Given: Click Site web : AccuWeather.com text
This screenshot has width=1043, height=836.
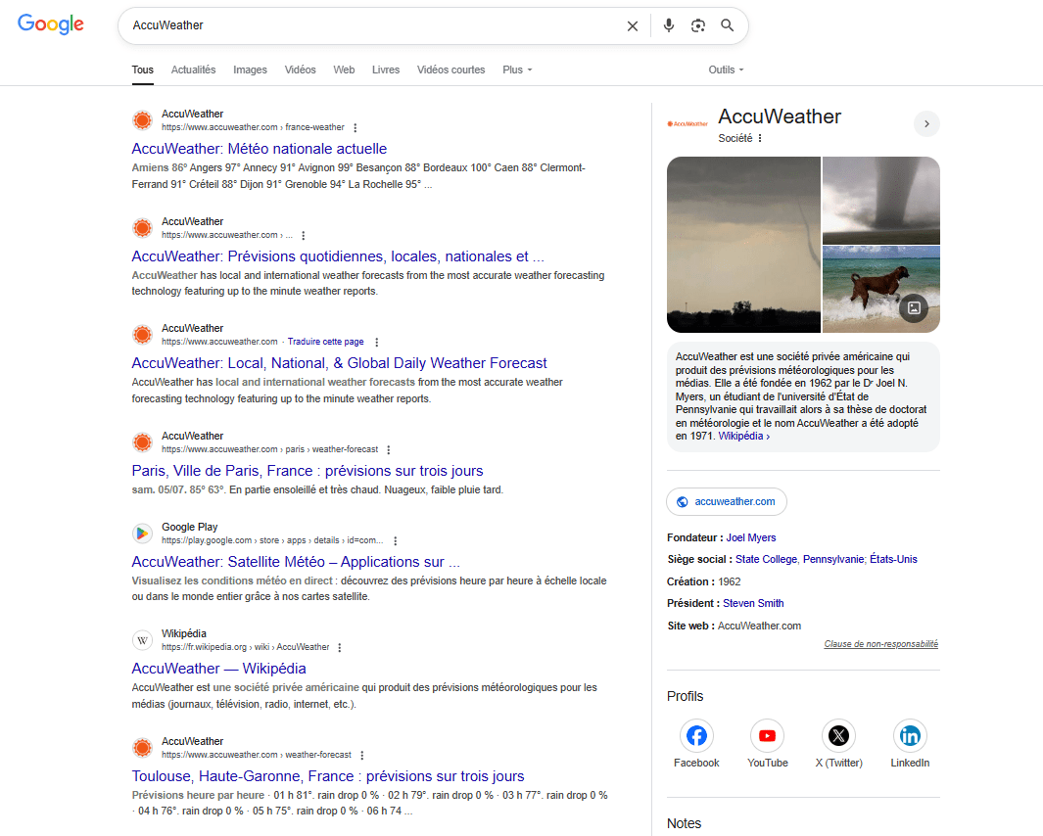Looking at the screenshot, I should click(735, 626).
